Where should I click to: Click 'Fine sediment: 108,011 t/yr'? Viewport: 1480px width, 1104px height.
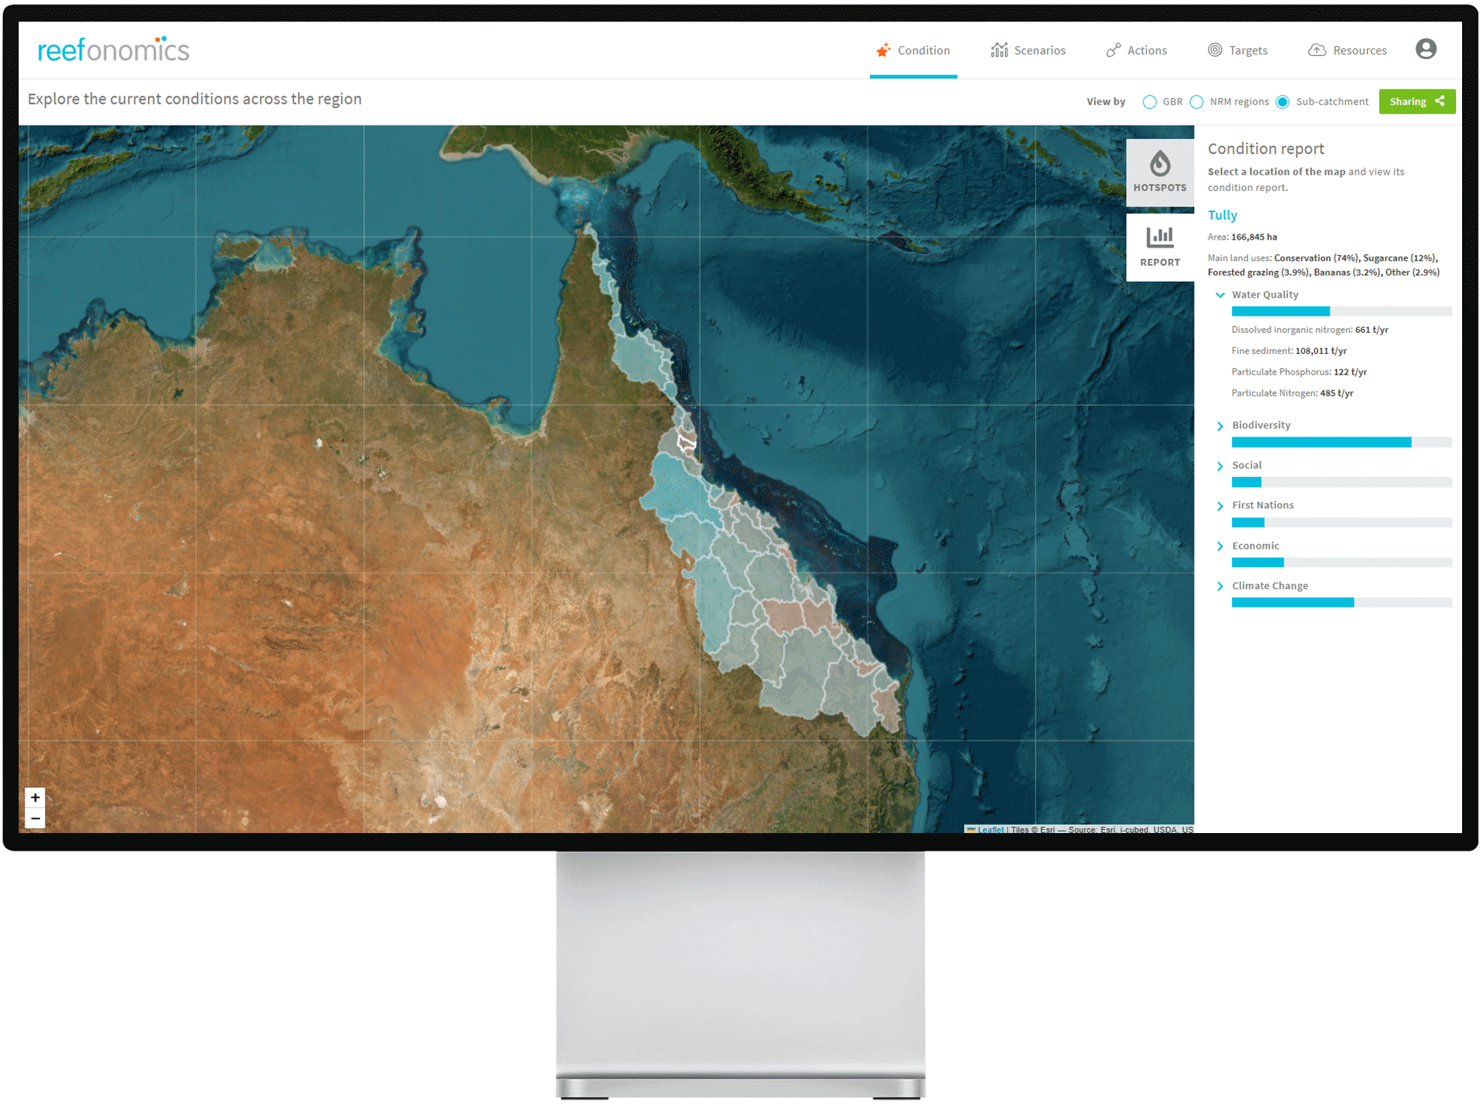(1289, 351)
